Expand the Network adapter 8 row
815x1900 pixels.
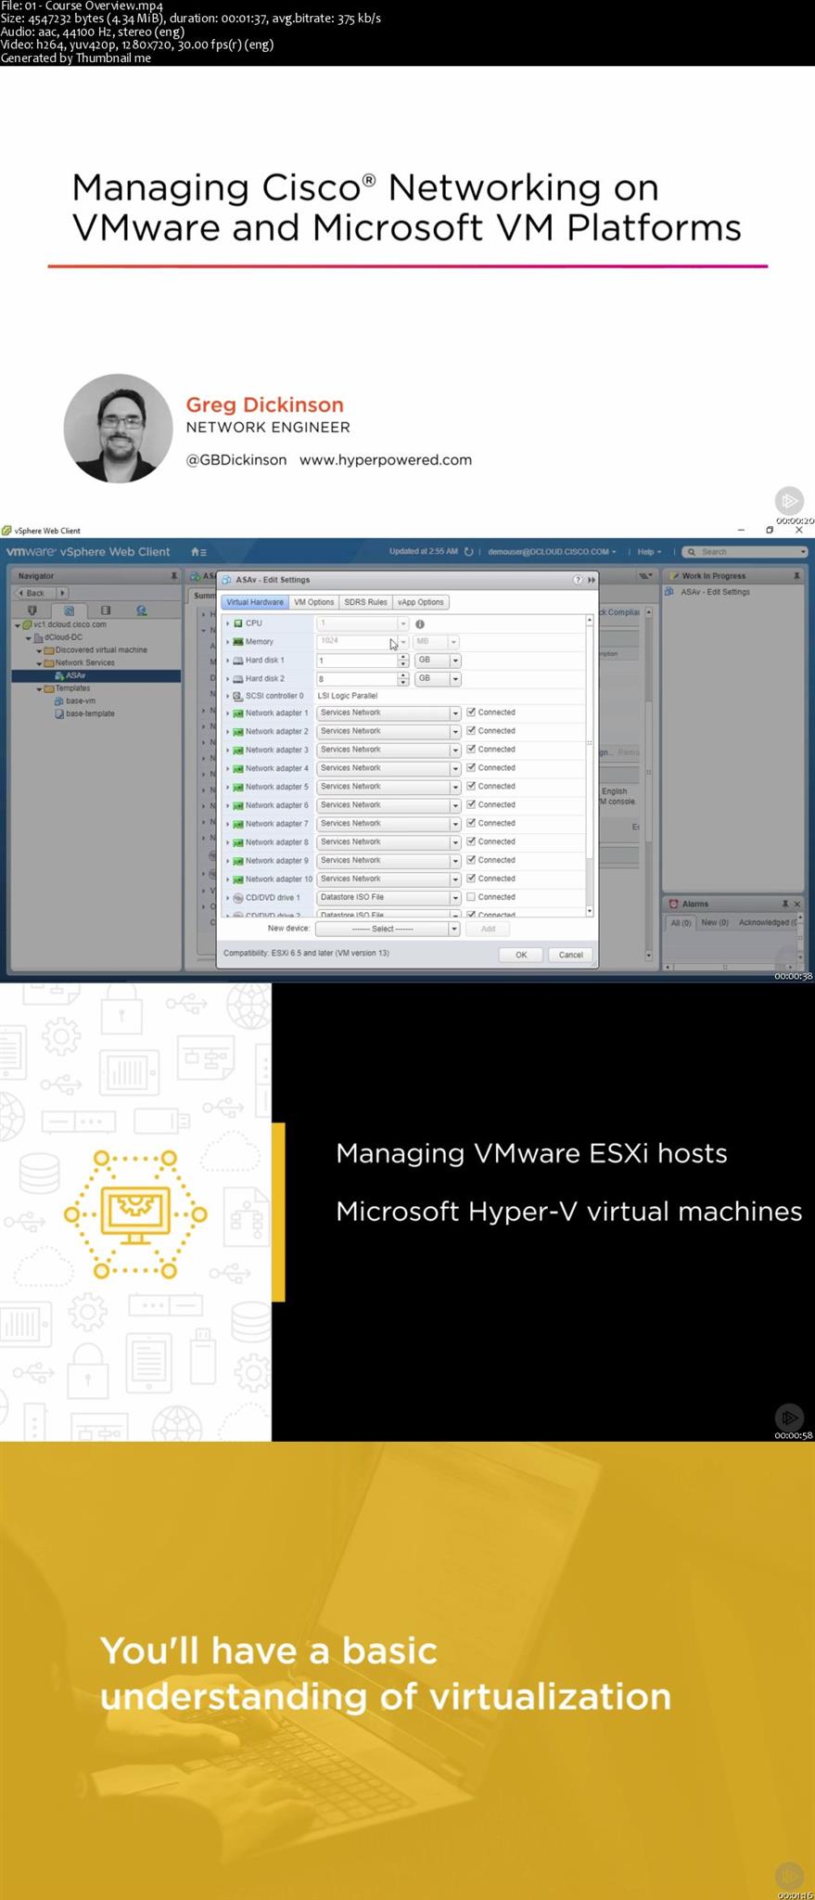click(228, 842)
